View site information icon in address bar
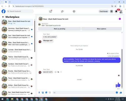This screenshot has height=101, width=126. tap(13, 6)
